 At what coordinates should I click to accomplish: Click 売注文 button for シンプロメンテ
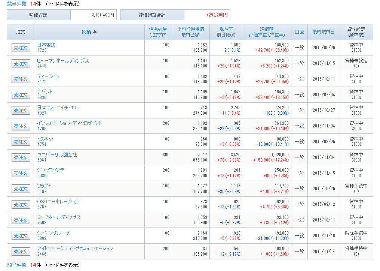tap(21, 173)
